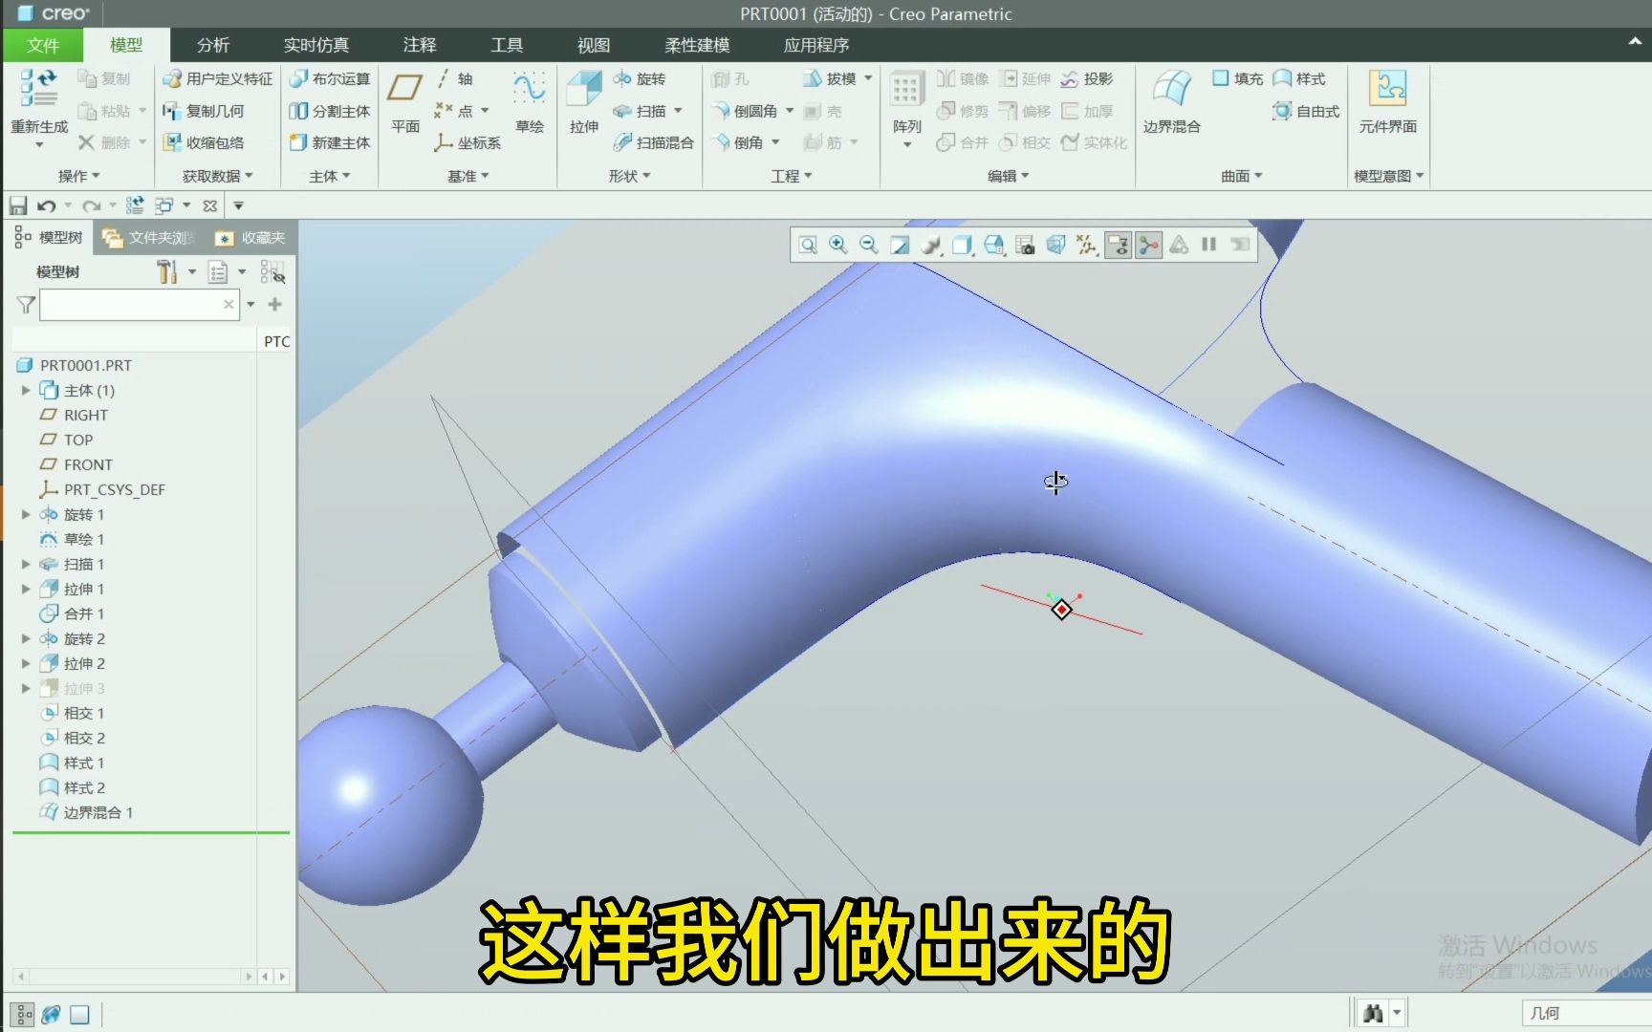This screenshot has width=1652, height=1032.
Task: Click the 填充 fill tool
Action: coord(1237,79)
